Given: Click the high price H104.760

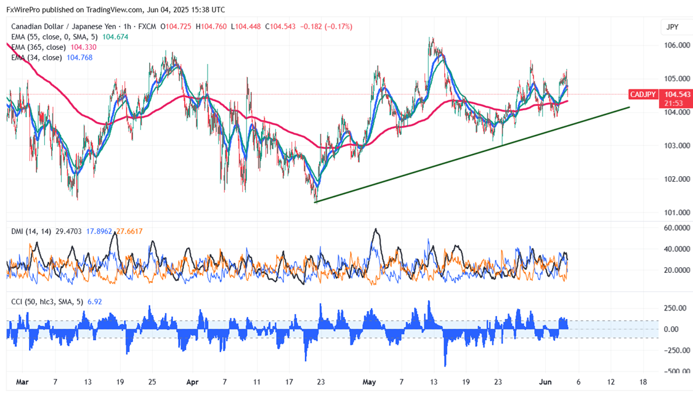Looking at the screenshot, I should (211, 26).
